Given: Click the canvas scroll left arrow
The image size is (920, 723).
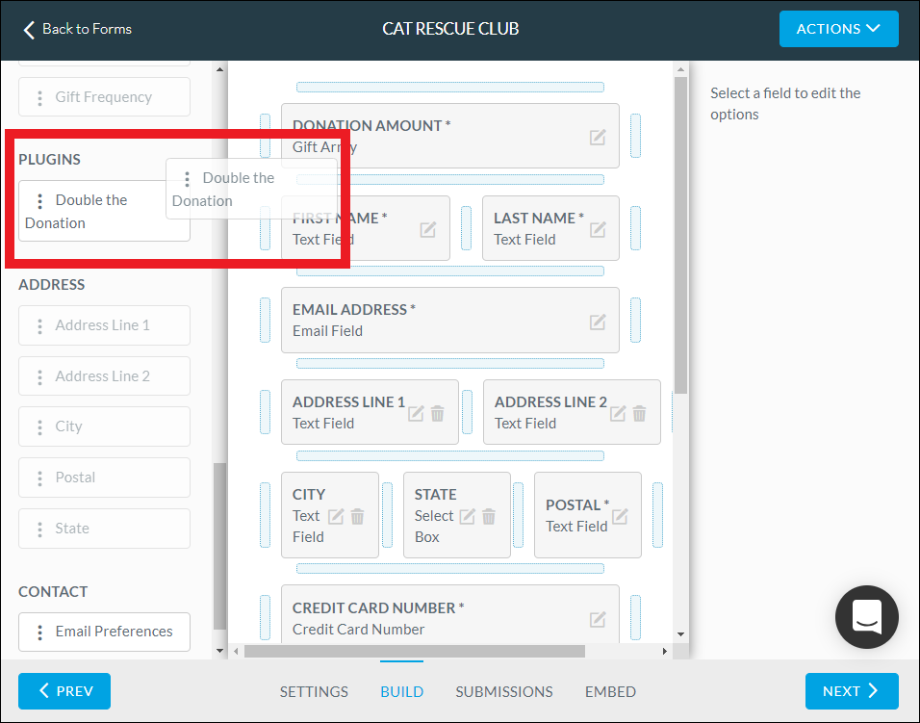Looking at the screenshot, I should tap(237, 652).
